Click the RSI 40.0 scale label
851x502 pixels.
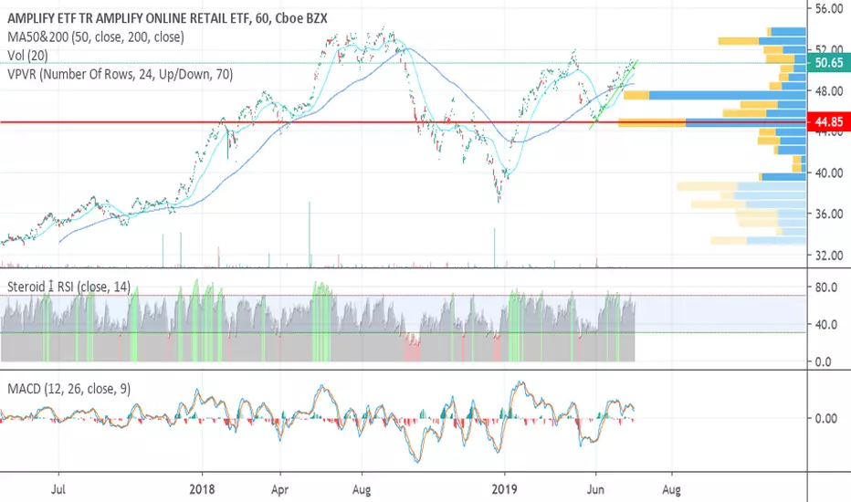tap(826, 325)
